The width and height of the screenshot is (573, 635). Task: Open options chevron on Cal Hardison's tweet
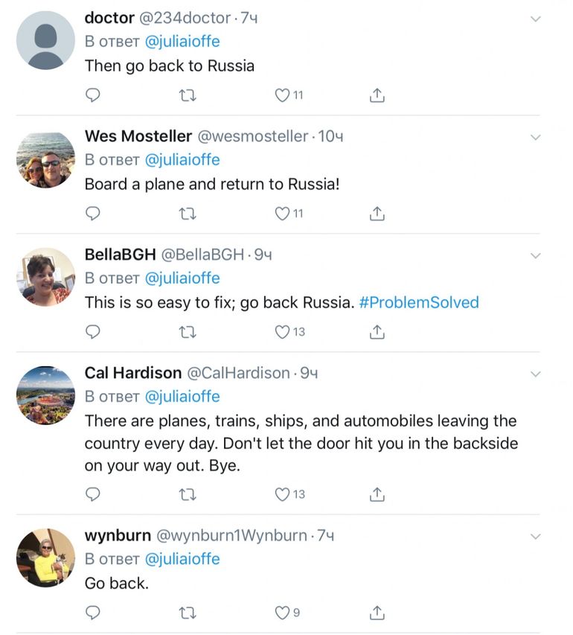coord(535,374)
